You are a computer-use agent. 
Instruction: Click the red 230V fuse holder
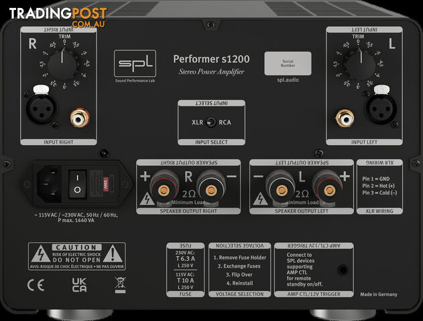[106, 185]
